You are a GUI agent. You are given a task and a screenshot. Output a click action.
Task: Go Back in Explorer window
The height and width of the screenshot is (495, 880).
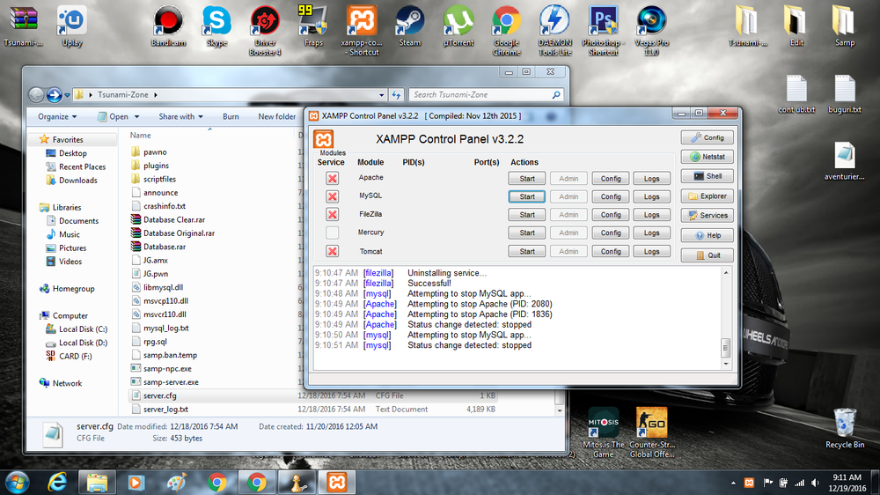click(x=36, y=95)
